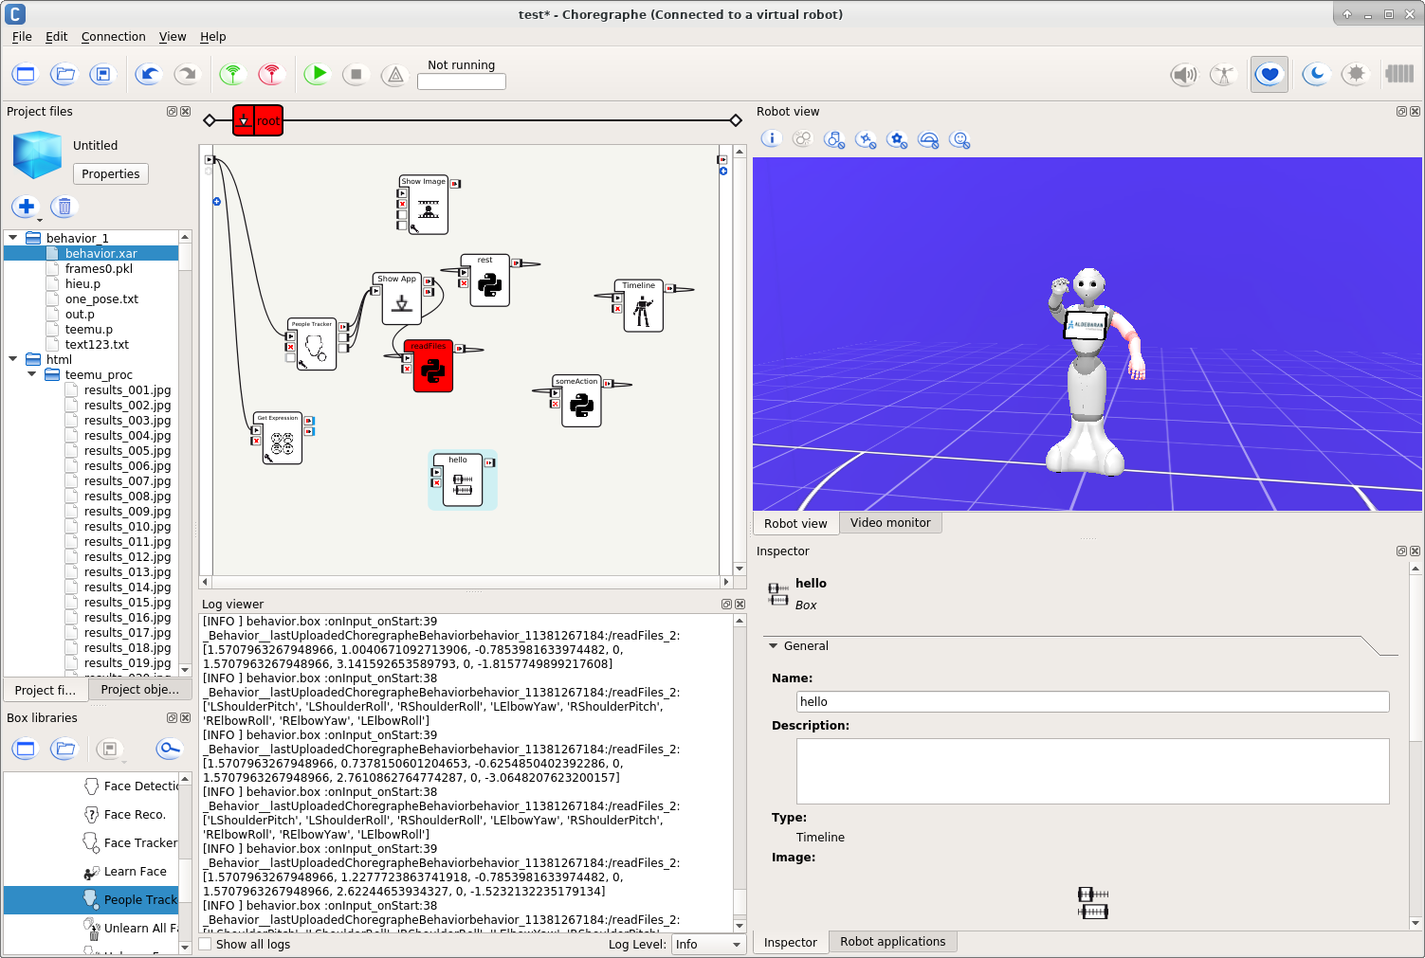Select frames0.pkl in project files
The height and width of the screenshot is (958, 1425).
(x=99, y=268)
